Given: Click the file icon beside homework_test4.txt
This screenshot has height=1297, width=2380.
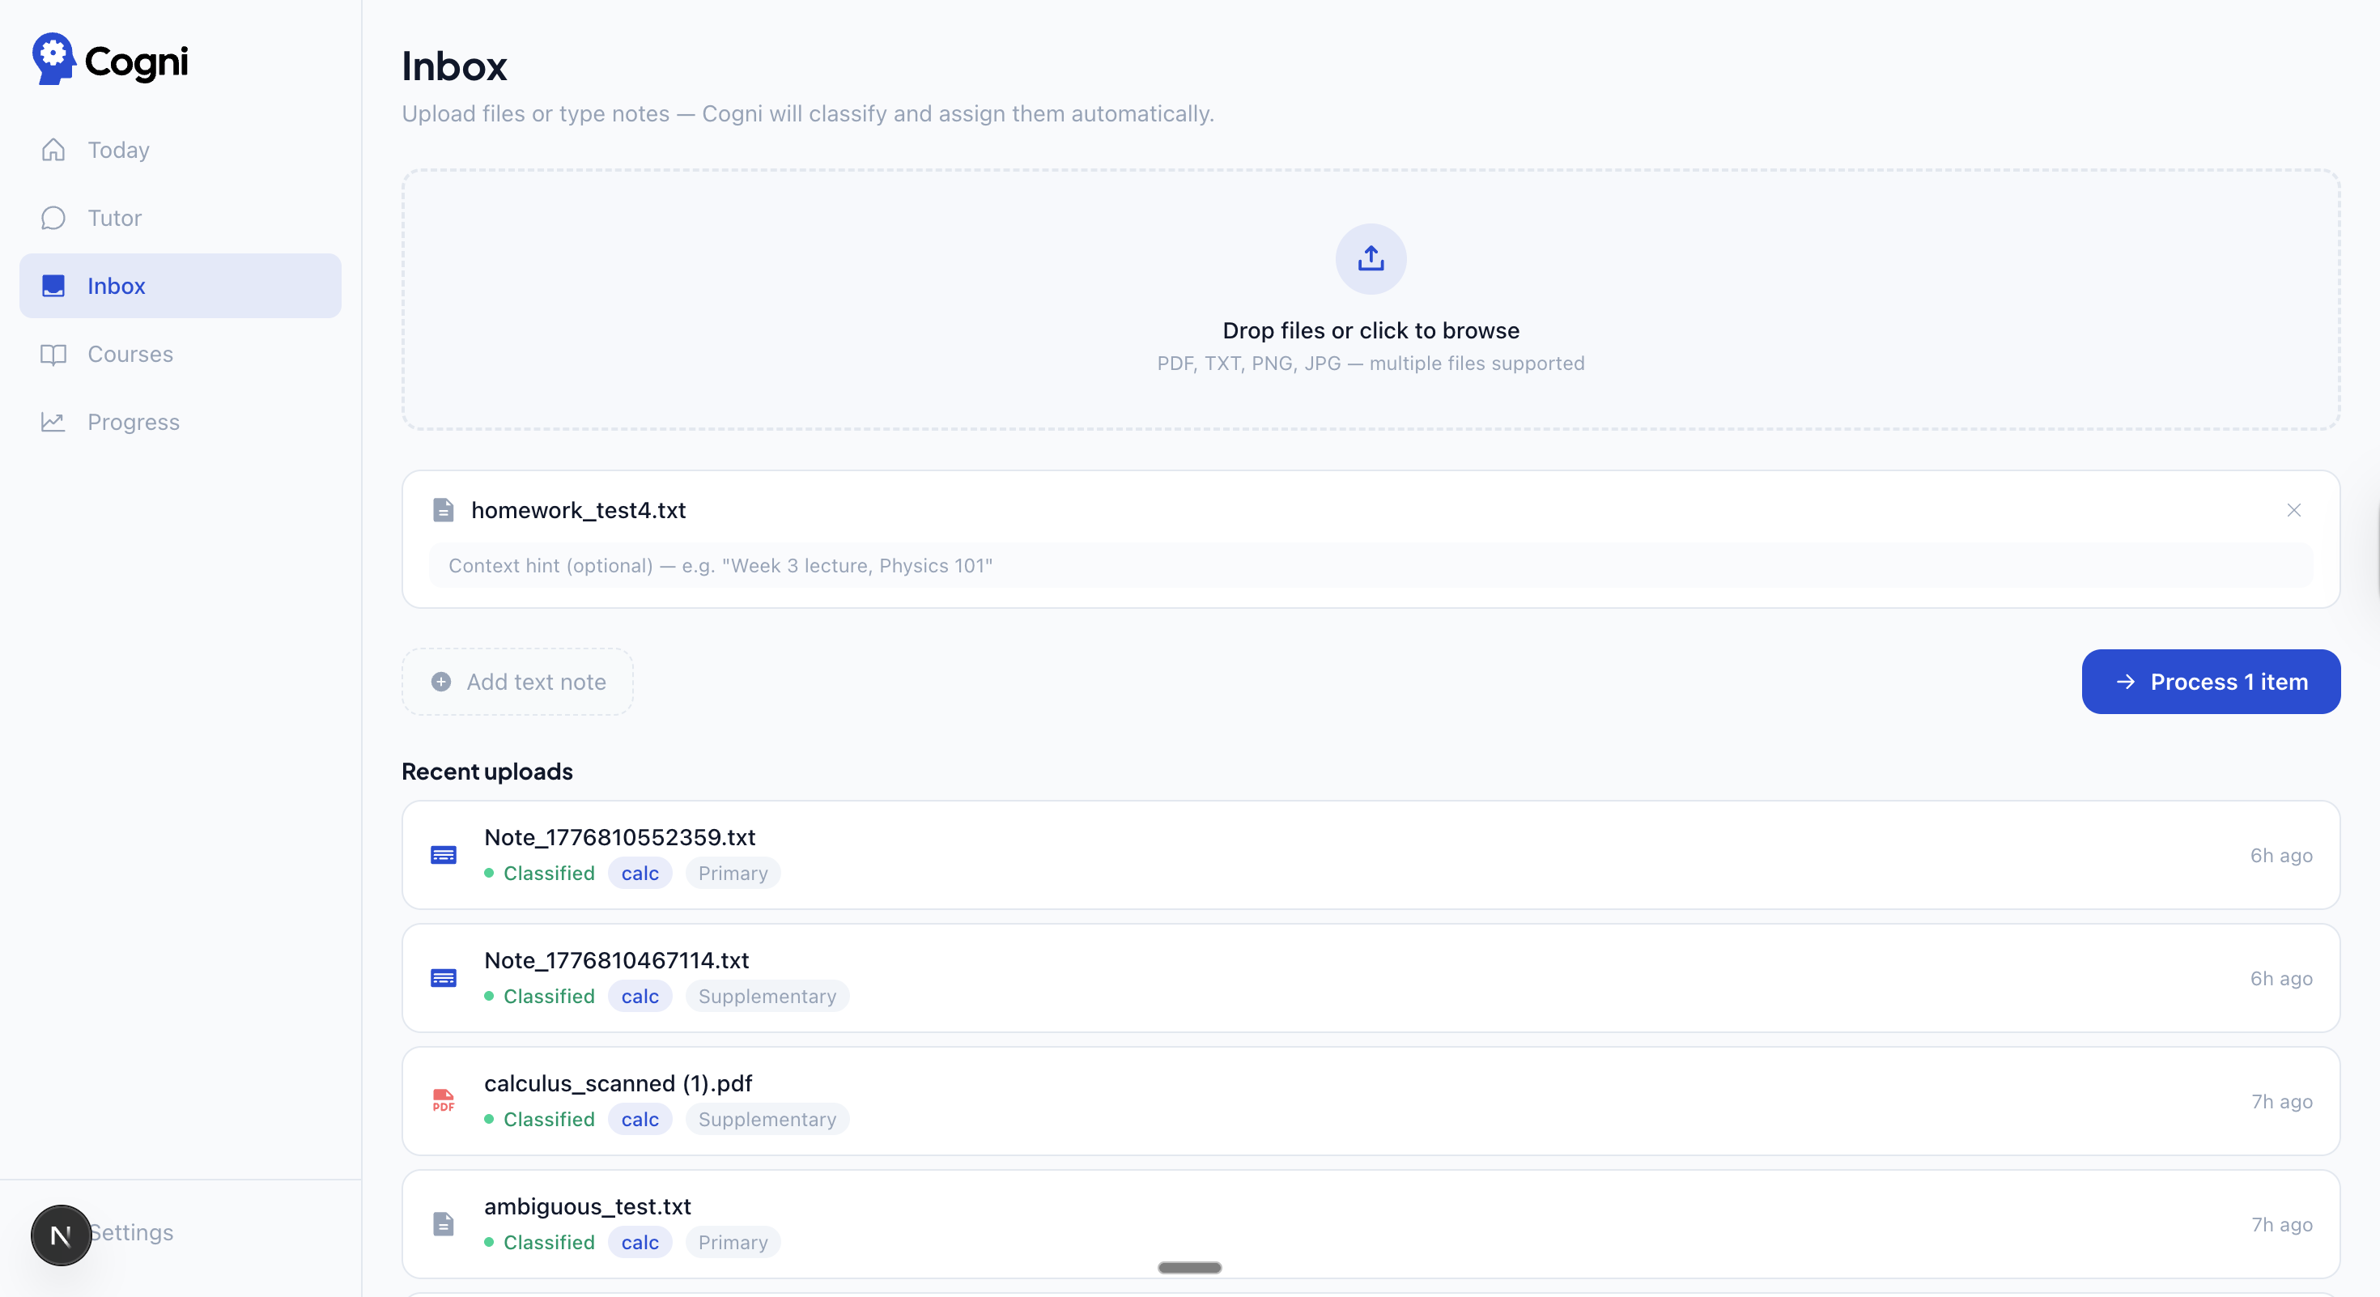Looking at the screenshot, I should pyautogui.click(x=444, y=510).
